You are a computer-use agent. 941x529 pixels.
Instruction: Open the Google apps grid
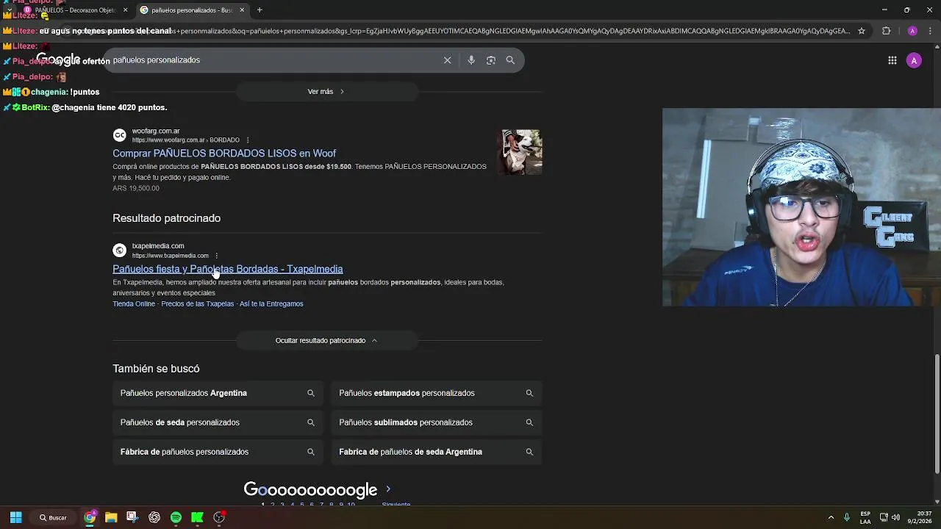(x=892, y=61)
